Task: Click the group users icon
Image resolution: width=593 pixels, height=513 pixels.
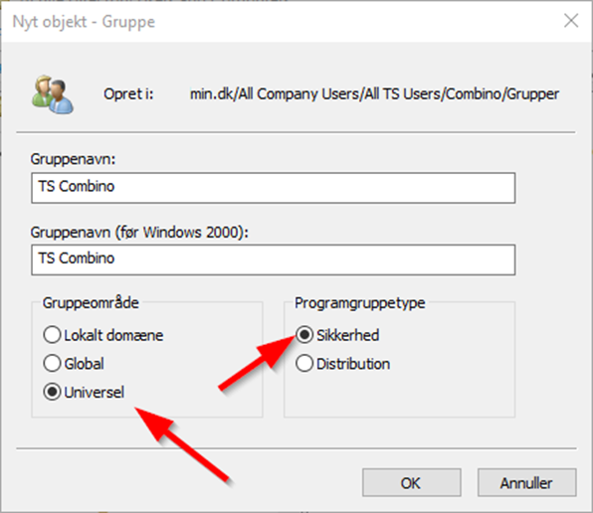Action: 53,94
